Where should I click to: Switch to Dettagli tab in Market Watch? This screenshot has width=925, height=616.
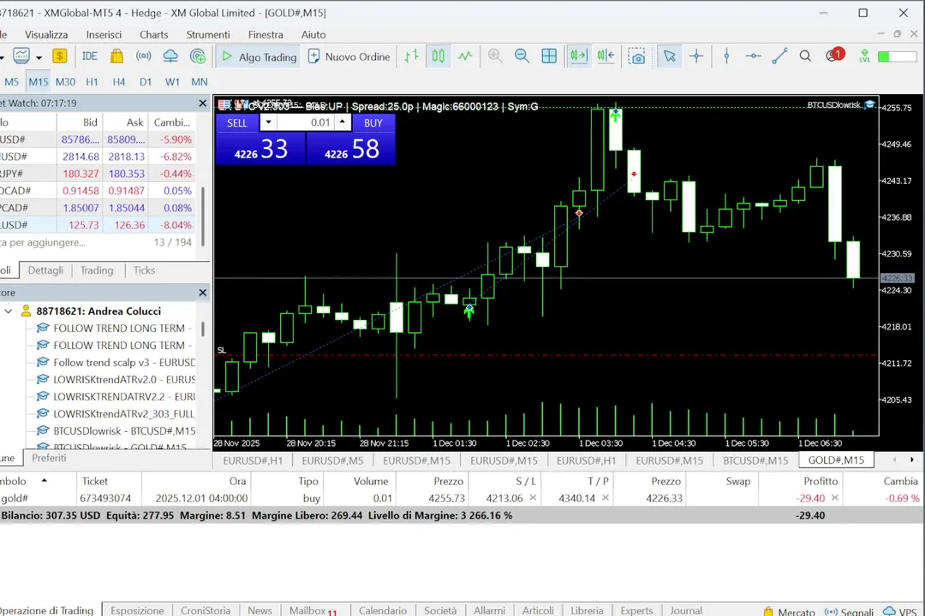[45, 270]
